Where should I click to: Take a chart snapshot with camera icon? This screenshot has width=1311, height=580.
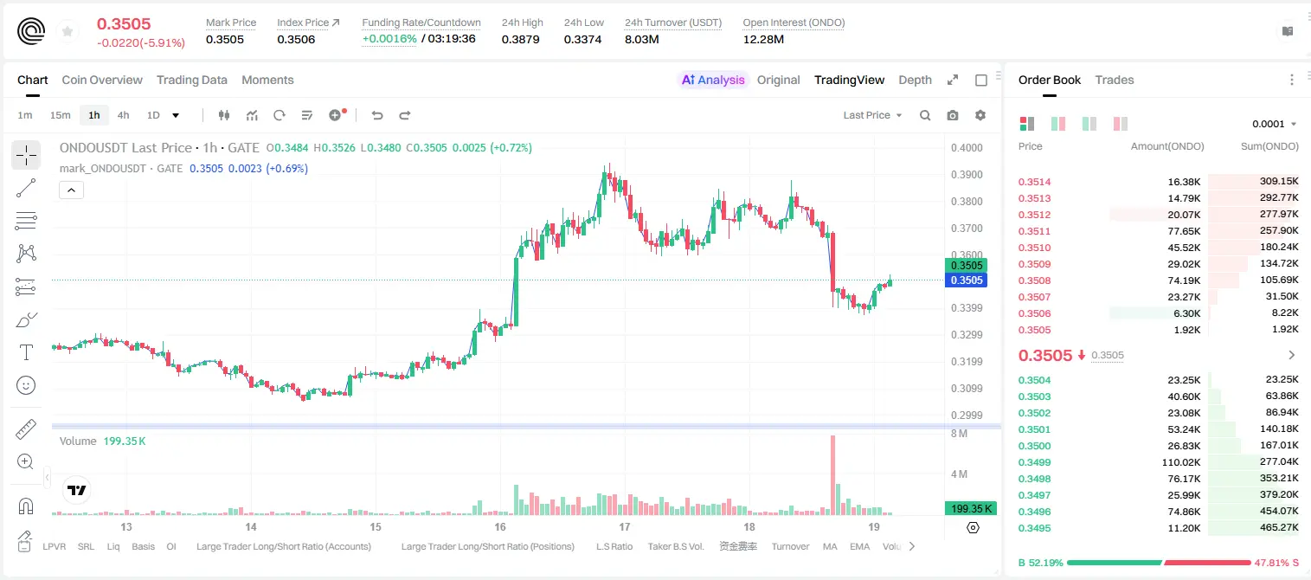[x=953, y=115]
